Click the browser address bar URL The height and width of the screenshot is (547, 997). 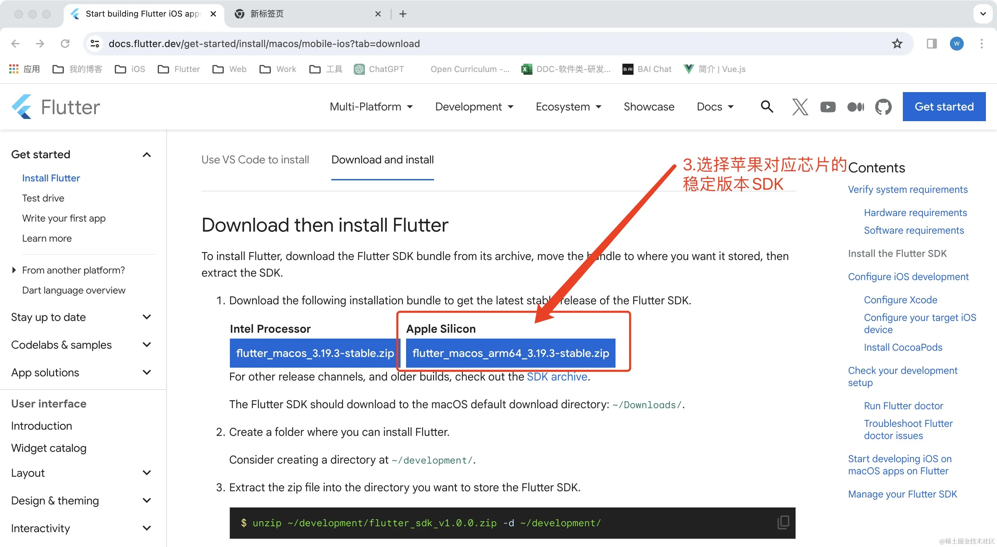pos(264,44)
